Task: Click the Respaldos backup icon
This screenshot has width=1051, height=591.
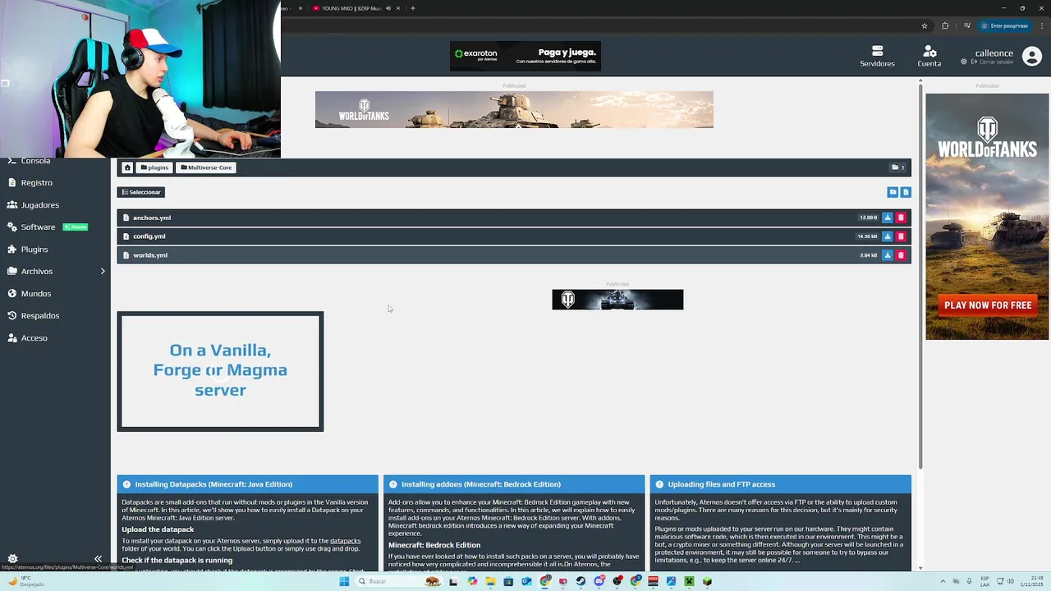Action: coord(12,315)
